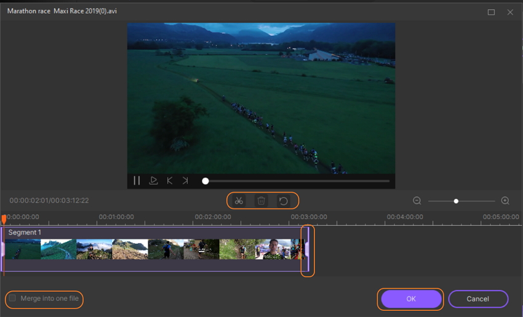The width and height of the screenshot is (523, 317).
Task: Click the preview playback progress knob
Action: pos(206,181)
